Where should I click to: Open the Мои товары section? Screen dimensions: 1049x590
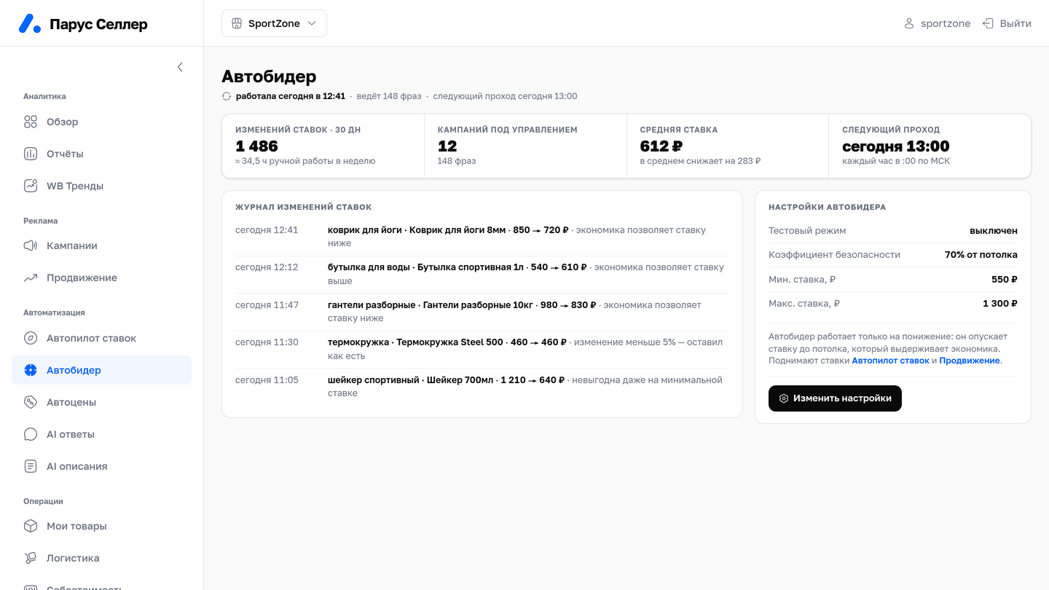(101, 526)
